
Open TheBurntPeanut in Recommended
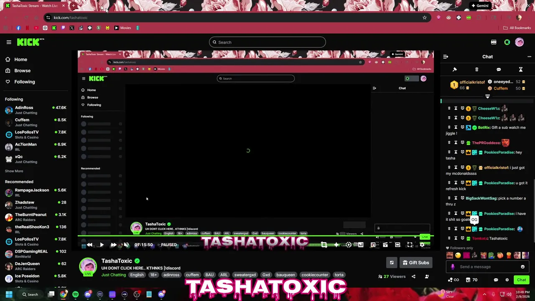pyautogui.click(x=36, y=217)
